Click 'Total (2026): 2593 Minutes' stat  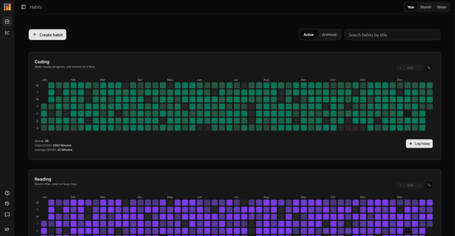coord(53,145)
